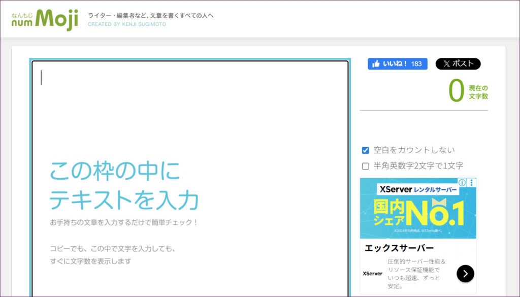The height and width of the screenshot is (297, 520).
Task: Click the エックスサーバー ad headline
Action: [399, 248]
